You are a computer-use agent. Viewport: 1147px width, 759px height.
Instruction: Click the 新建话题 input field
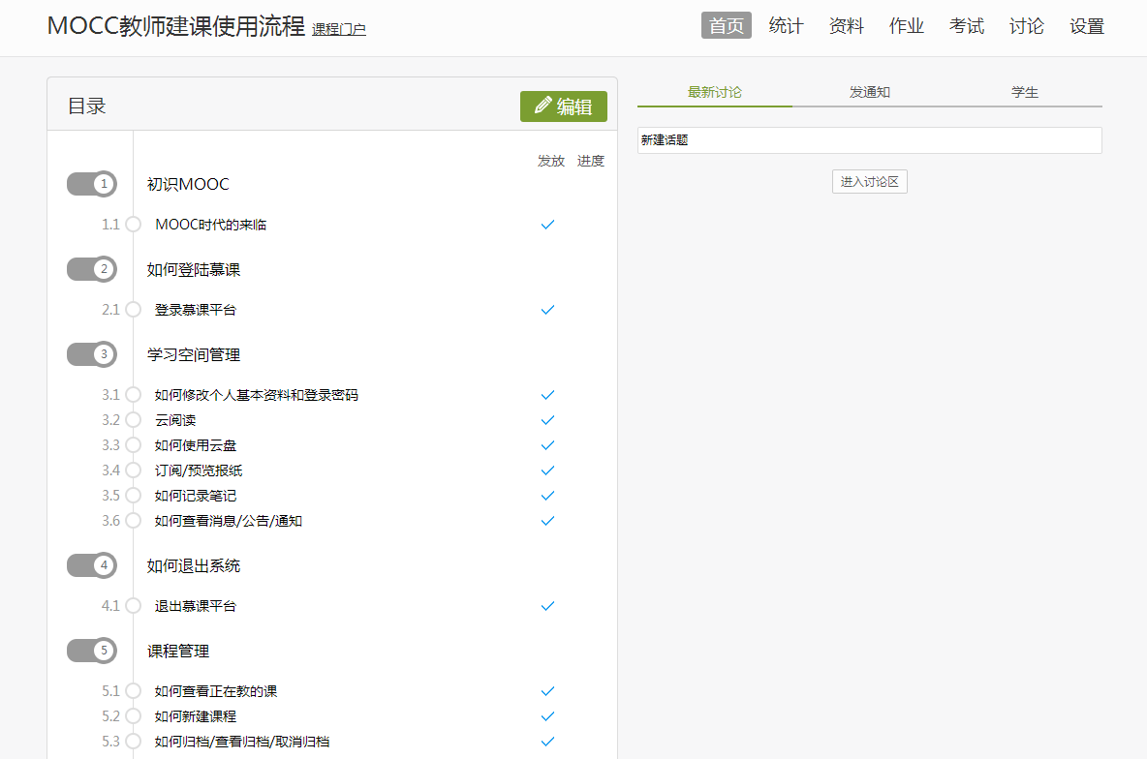tap(870, 140)
